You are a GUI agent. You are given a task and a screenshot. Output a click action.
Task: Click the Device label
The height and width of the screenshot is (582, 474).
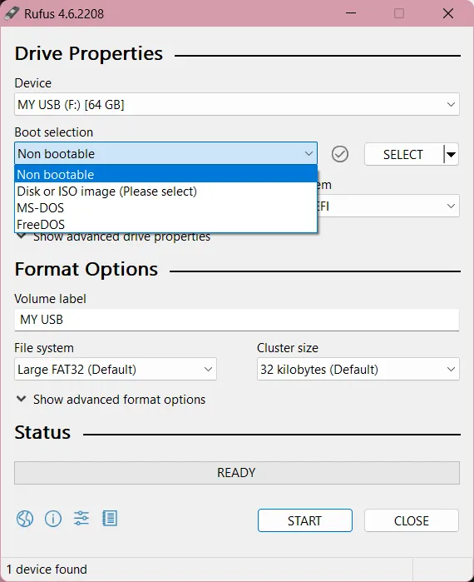(33, 82)
